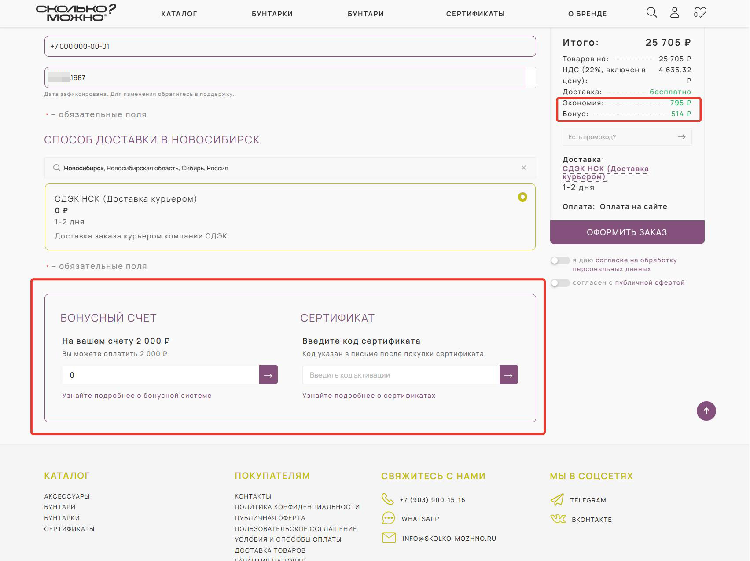
Task: Open Пользовательское соглашение link
Action: [x=296, y=529]
